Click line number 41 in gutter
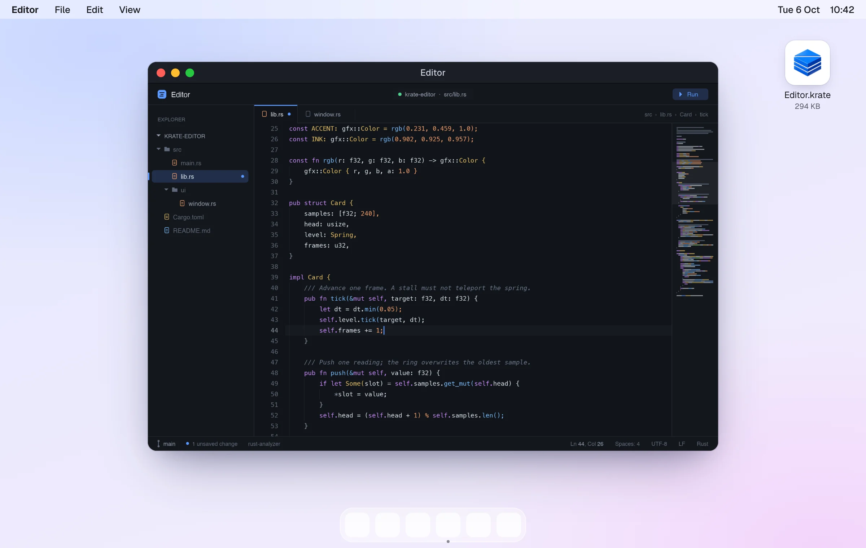 (274, 299)
